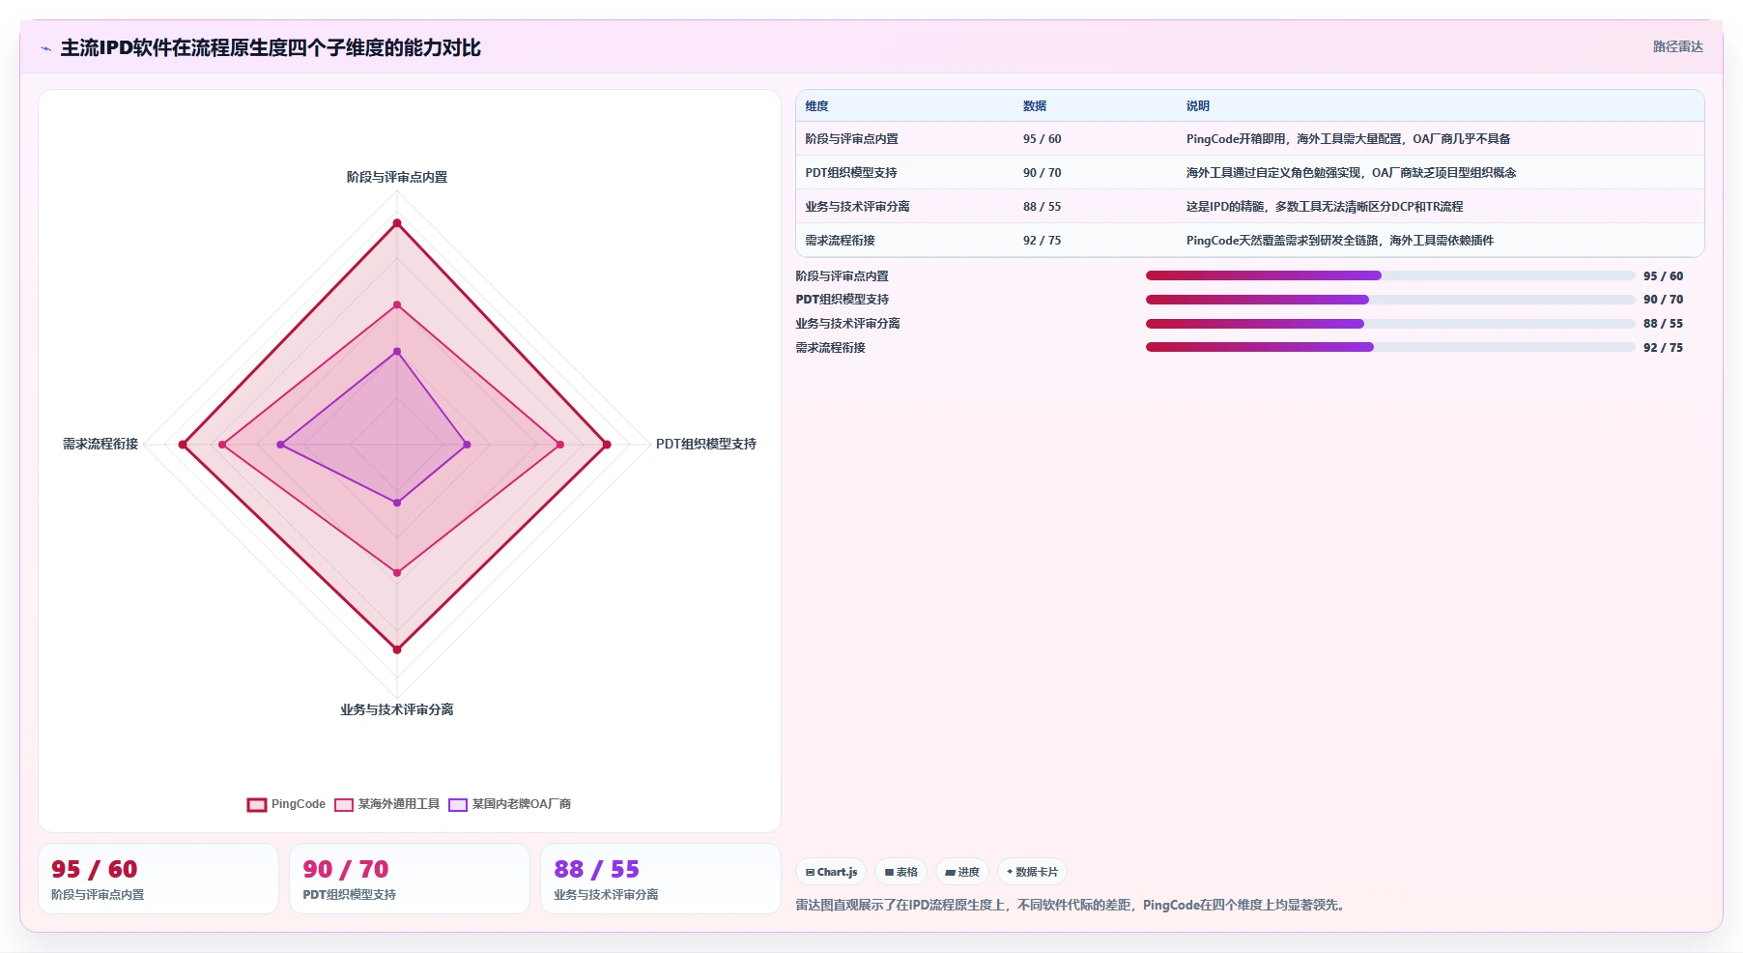Viewport: 1743px width, 953px height.
Task: Select the 业务与技术评审分离 cell in the table
Action: click(x=857, y=207)
